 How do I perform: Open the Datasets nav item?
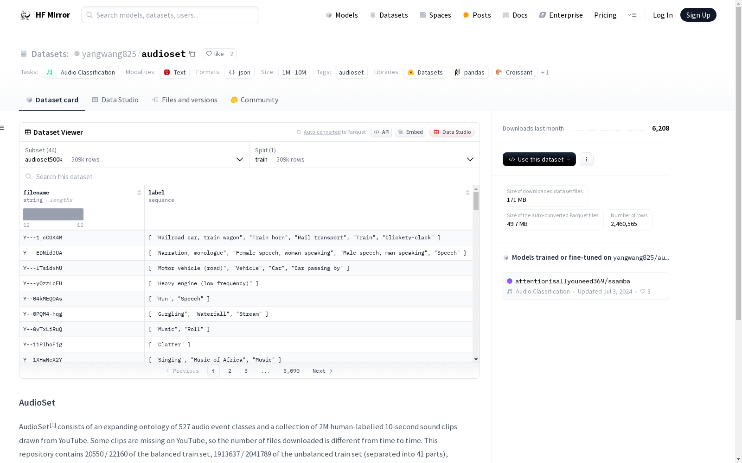(389, 15)
